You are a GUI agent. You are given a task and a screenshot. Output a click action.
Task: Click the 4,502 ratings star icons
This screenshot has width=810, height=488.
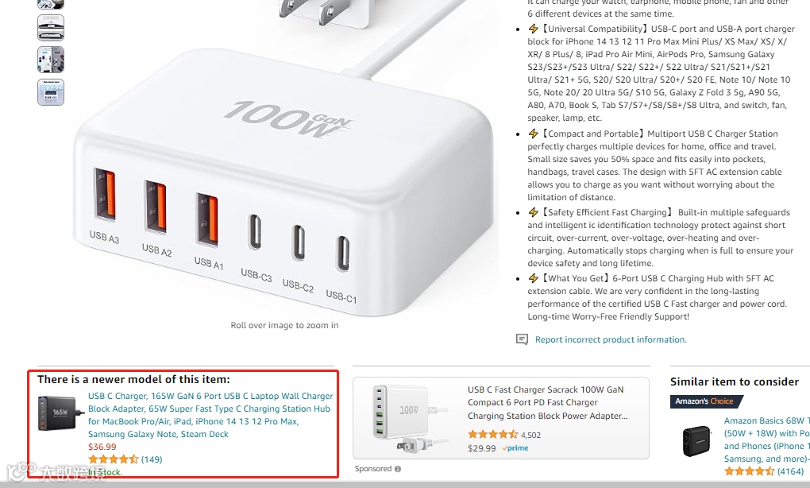(493, 435)
